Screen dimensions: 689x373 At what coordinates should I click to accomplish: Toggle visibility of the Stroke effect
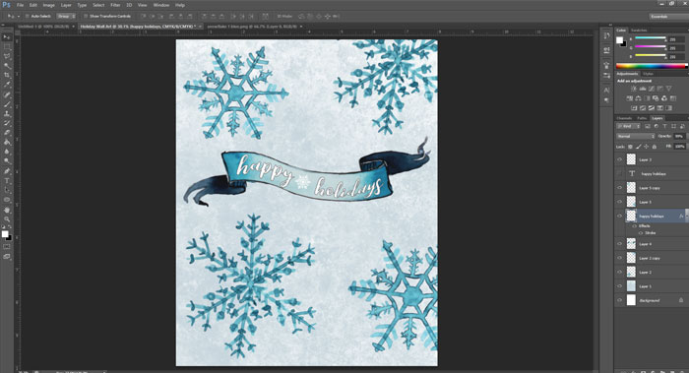coord(640,233)
